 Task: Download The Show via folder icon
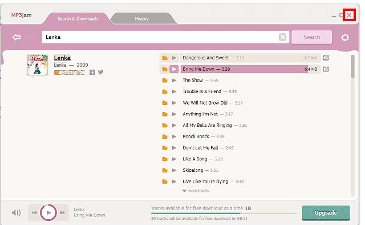[x=165, y=81]
